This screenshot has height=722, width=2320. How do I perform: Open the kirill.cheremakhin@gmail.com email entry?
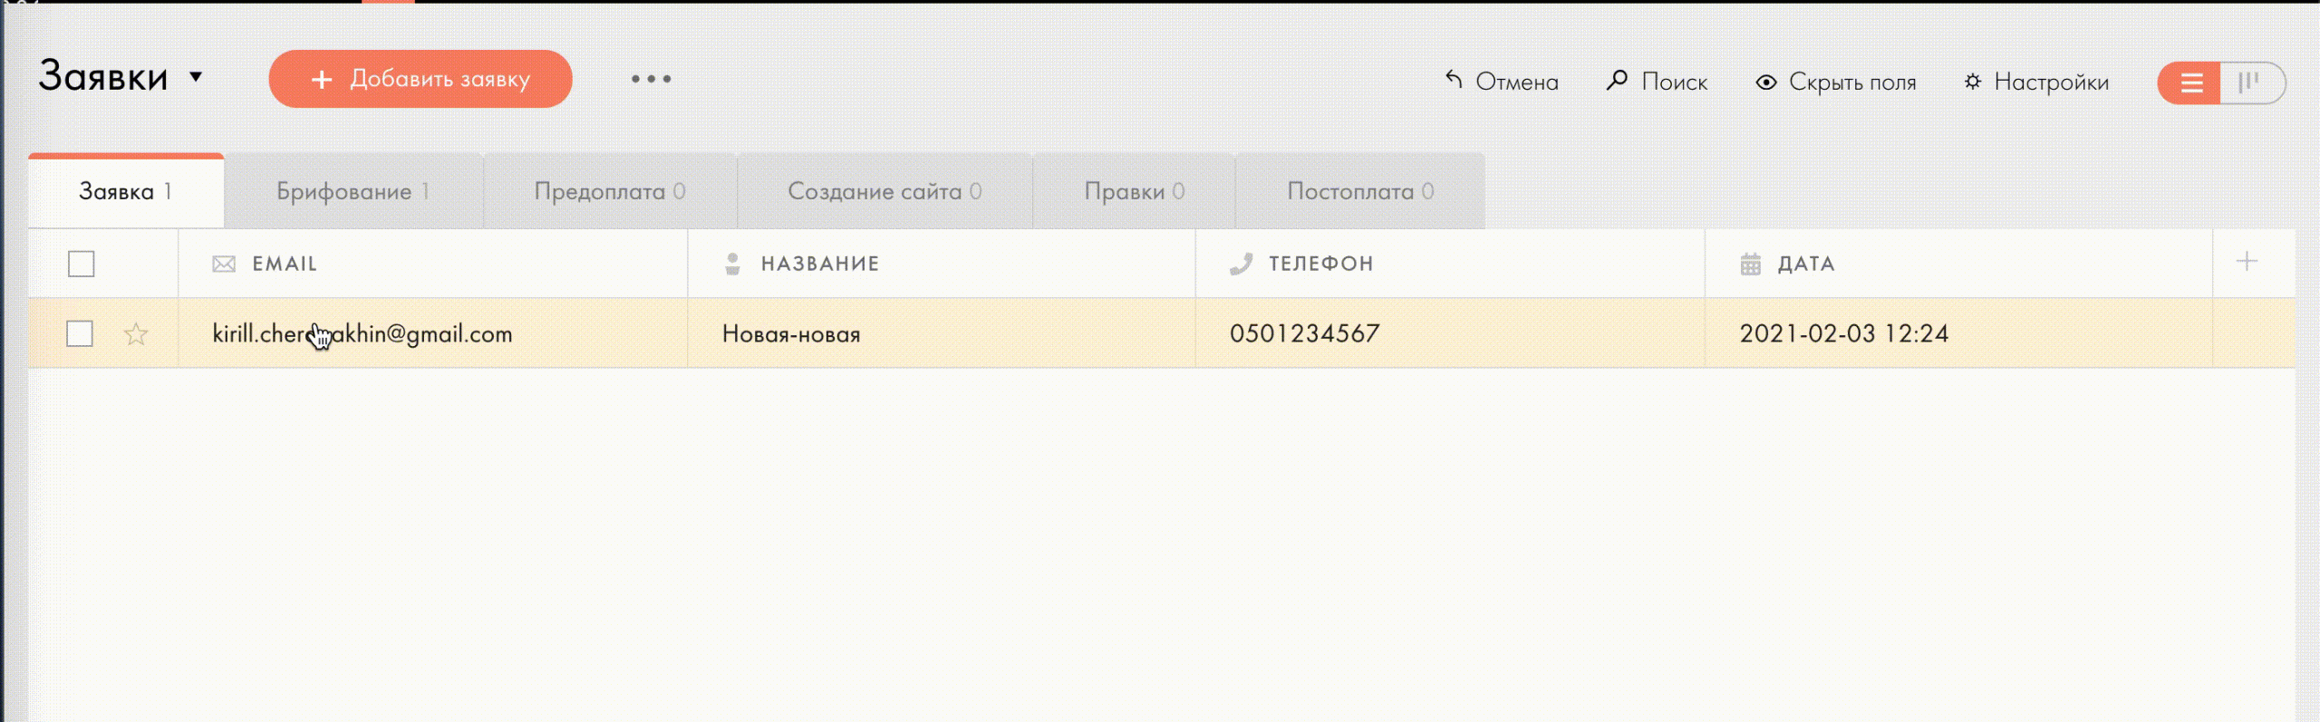coord(362,333)
